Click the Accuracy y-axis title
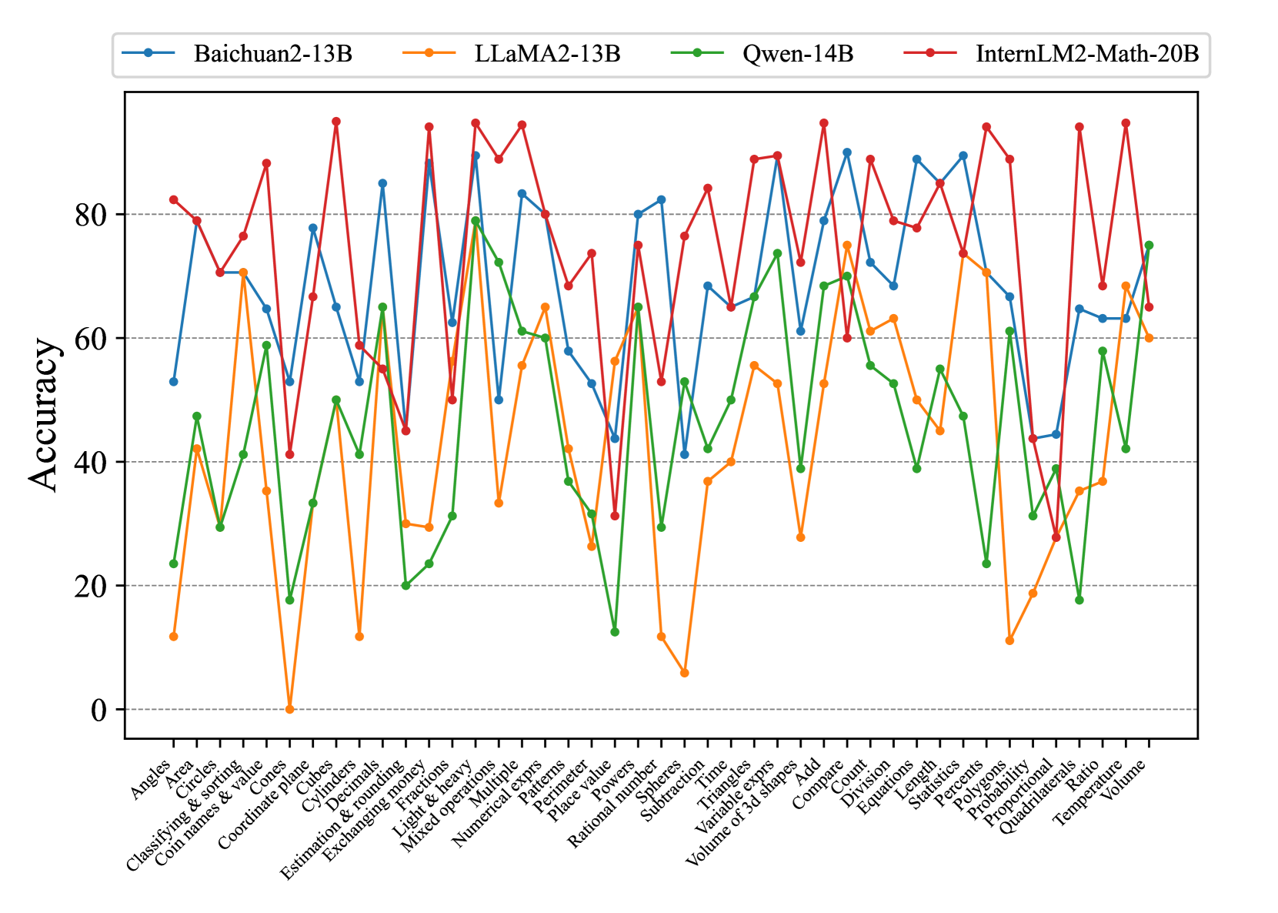This screenshot has width=1278, height=913. coord(45,414)
